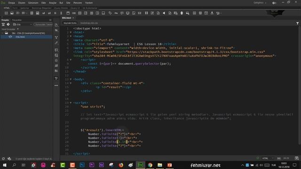Insert an Image from the toolbar
The image size is (301, 169).
(x=12, y=13)
